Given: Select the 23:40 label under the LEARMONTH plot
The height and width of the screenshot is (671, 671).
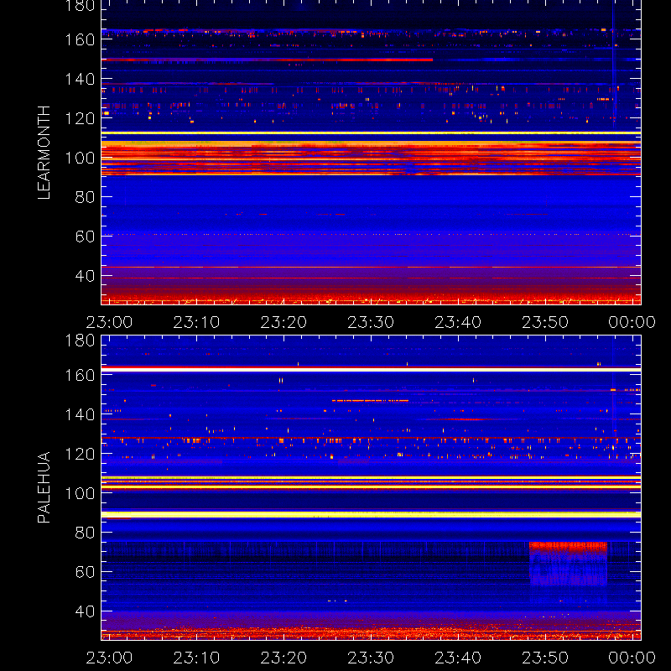Looking at the screenshot, I should 458,322.
